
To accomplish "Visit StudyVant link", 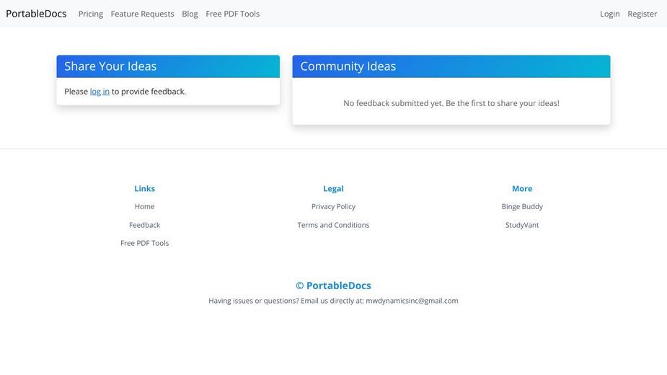I will pyautogui.click(x=522, y=225).
